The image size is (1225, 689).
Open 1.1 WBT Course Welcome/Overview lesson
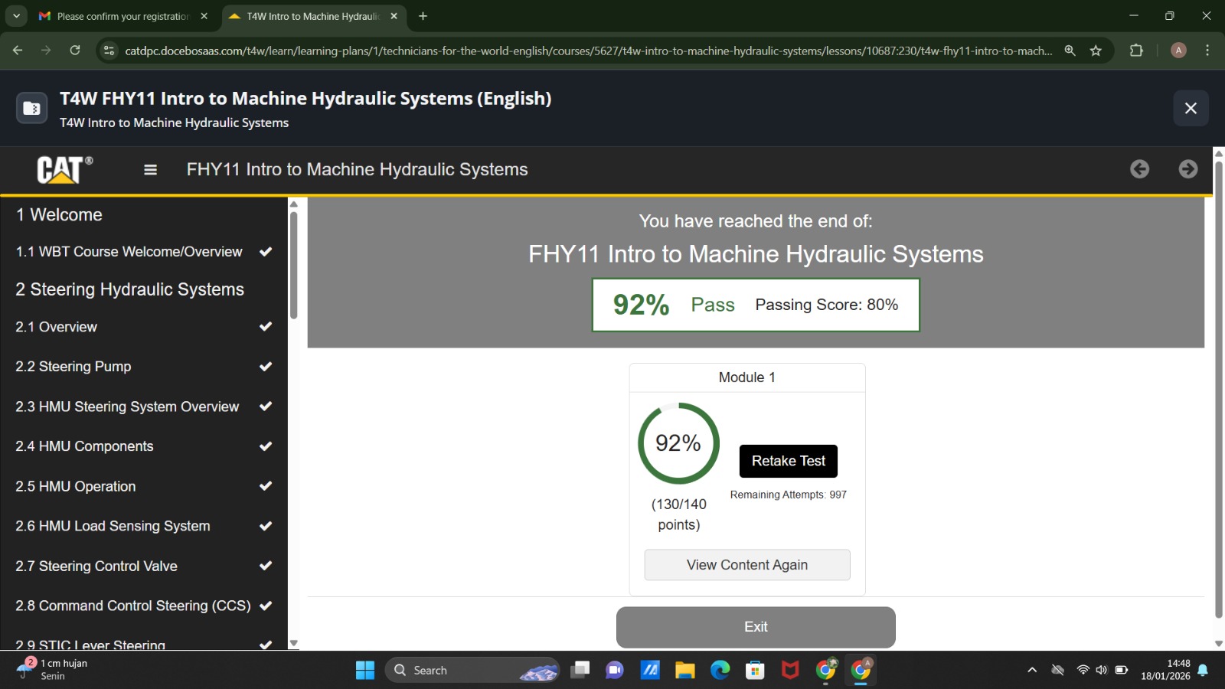(x=143, y=252)
